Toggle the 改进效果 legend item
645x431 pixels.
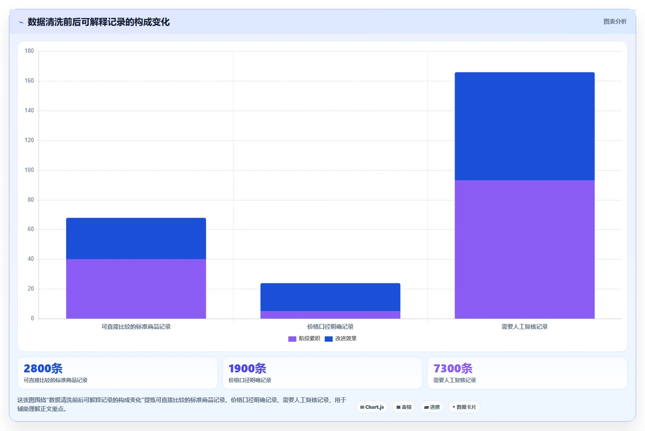tap(340, 339)
